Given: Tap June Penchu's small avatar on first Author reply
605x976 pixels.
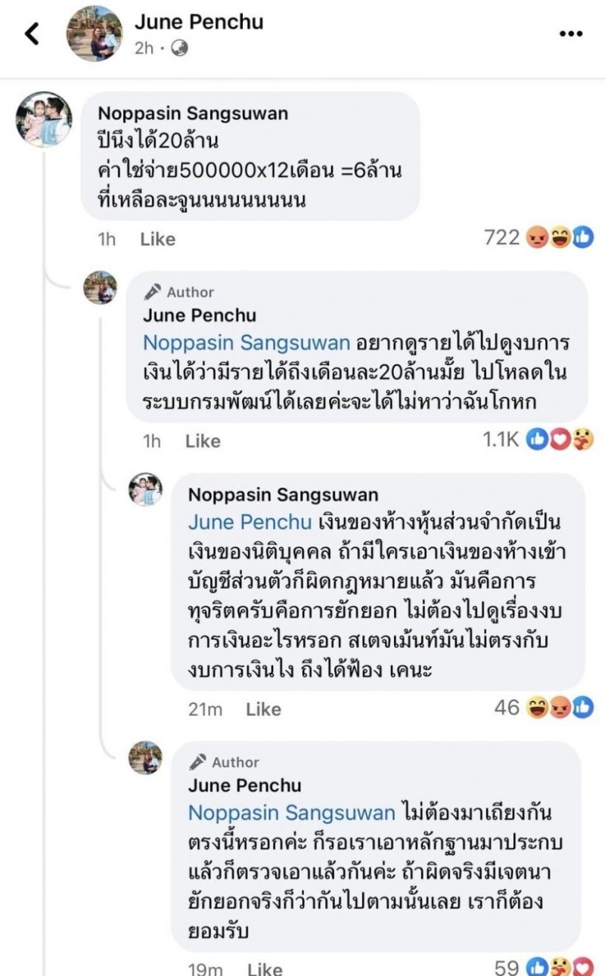Looking at the screenshot, I should (x=100, y=288).
